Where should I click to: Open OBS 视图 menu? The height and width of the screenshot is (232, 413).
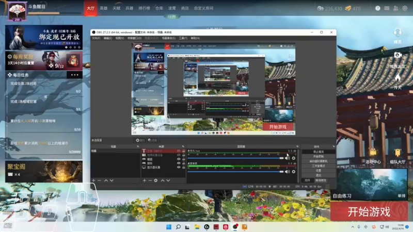pos(120,38)
